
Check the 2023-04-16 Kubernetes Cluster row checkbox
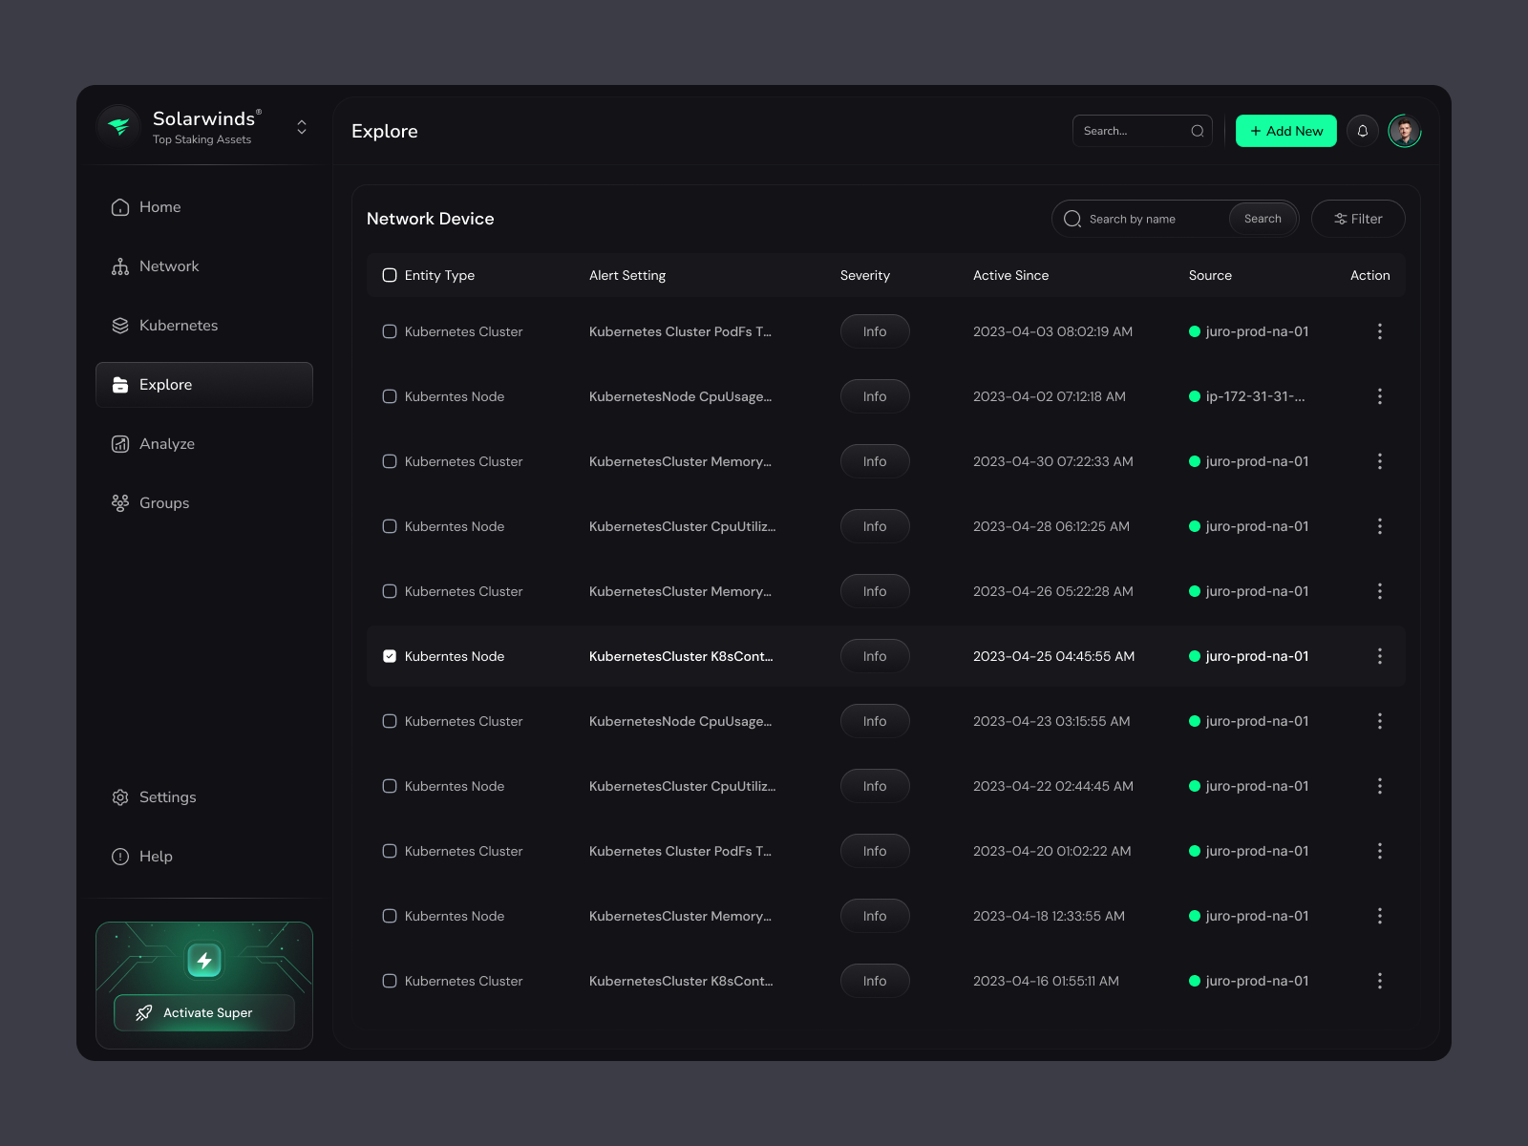click(x=390, y=981)
